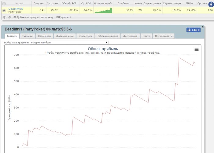The width and height of the screenshot is (214, 153).
Task: Click the Facebook Like button
Action: [194, 30]
